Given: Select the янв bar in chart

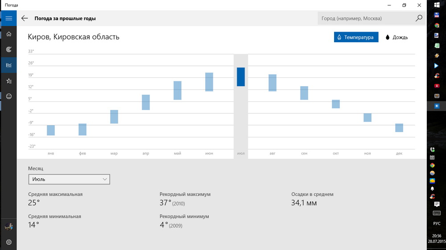Looking at the screenshot, I should click(x=51, y=130).
